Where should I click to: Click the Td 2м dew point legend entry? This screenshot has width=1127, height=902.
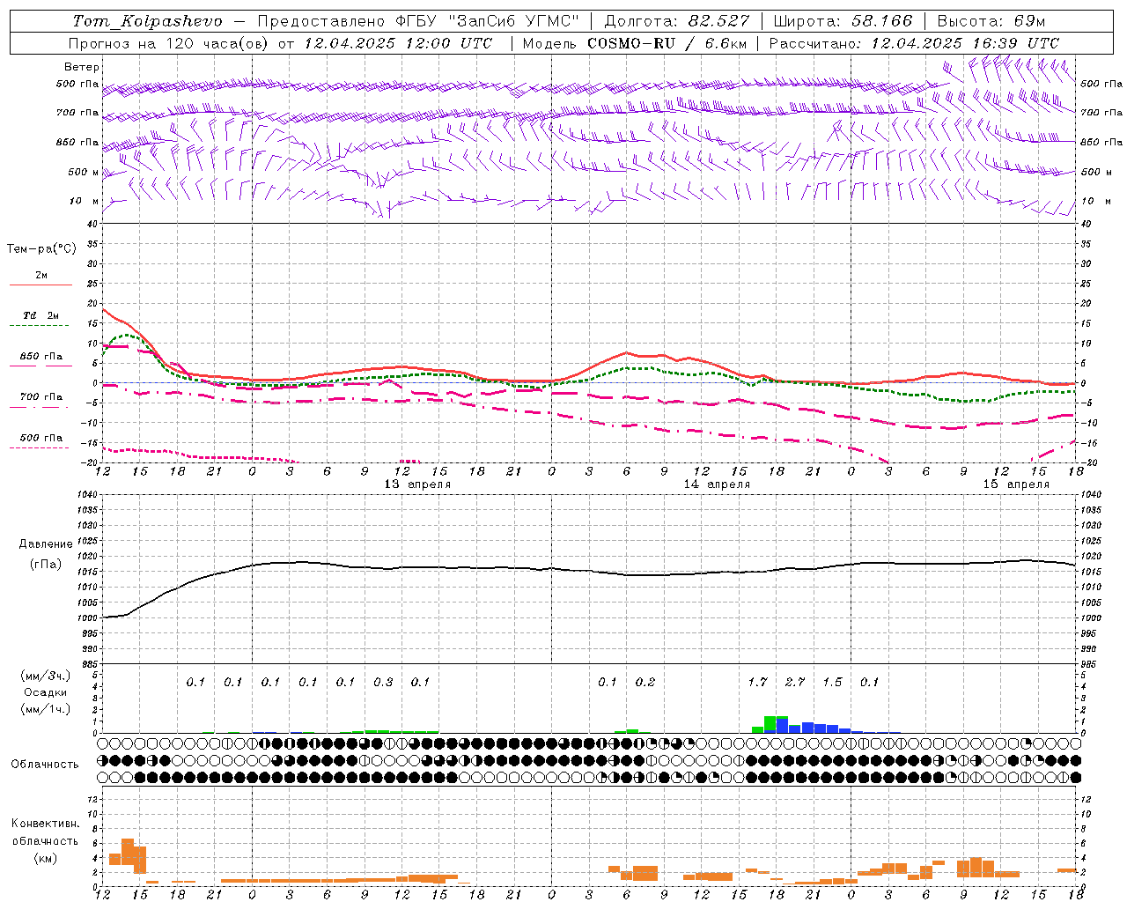(x=41, y=315)
